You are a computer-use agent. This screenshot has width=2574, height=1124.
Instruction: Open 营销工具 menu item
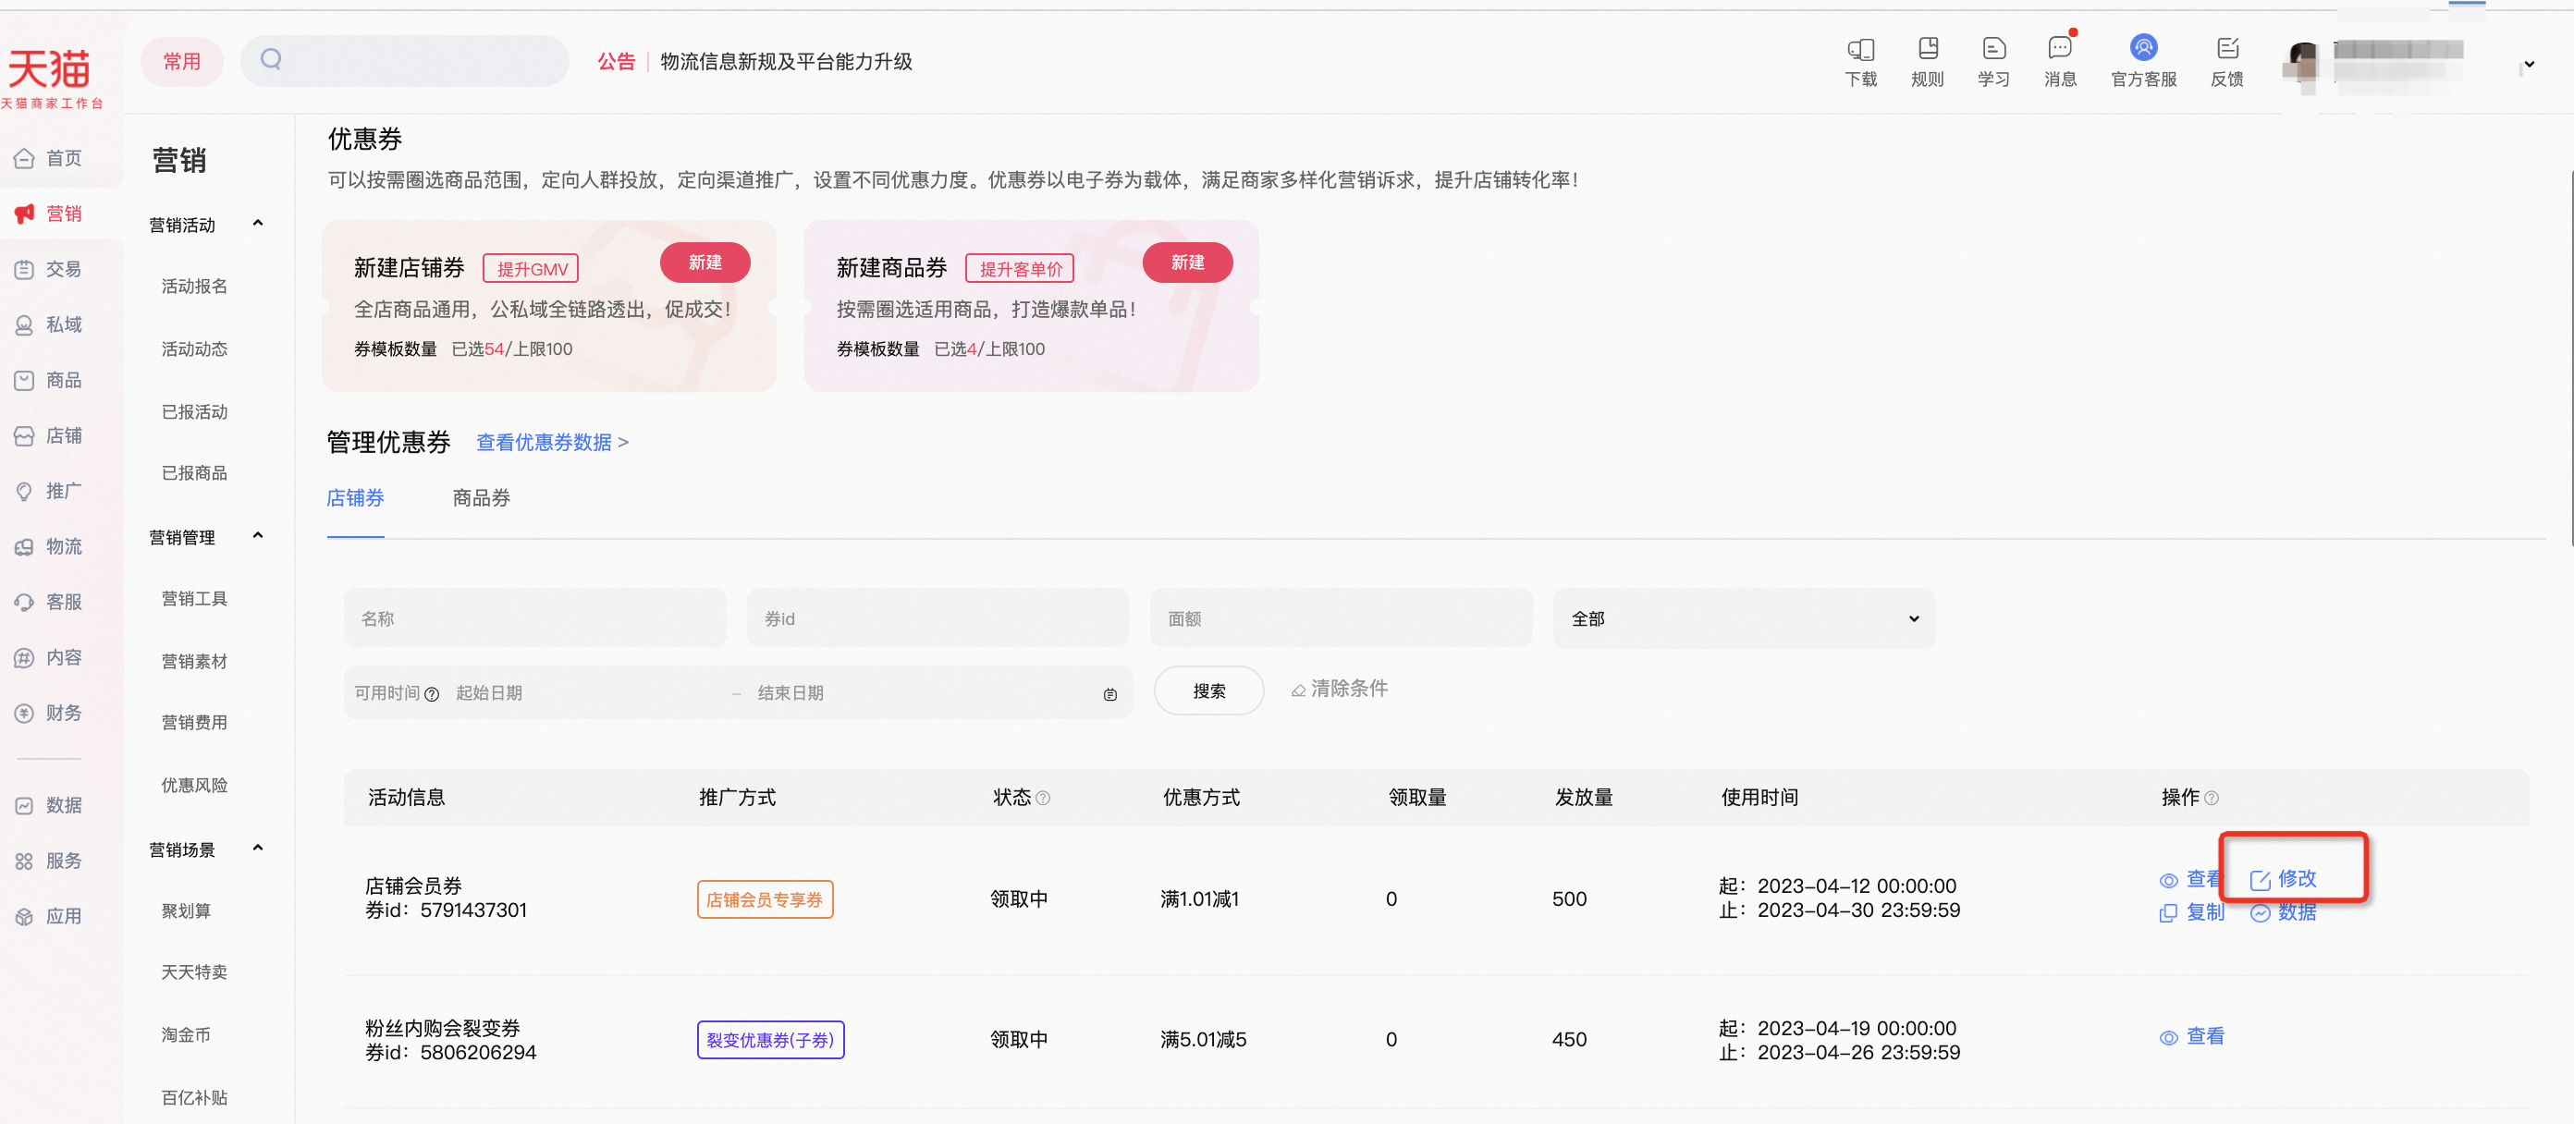pos(194,598)
